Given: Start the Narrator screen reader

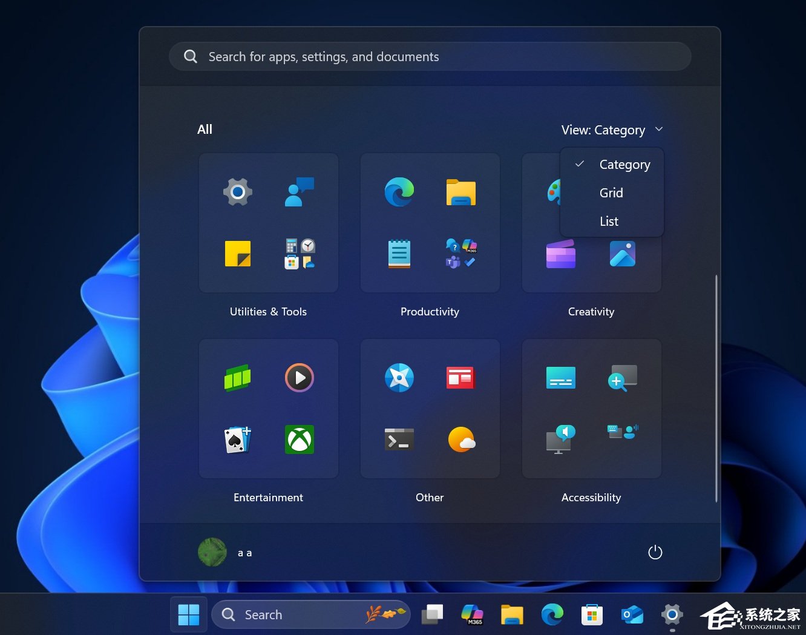Looking at the screenshot, I should point(561,439).
